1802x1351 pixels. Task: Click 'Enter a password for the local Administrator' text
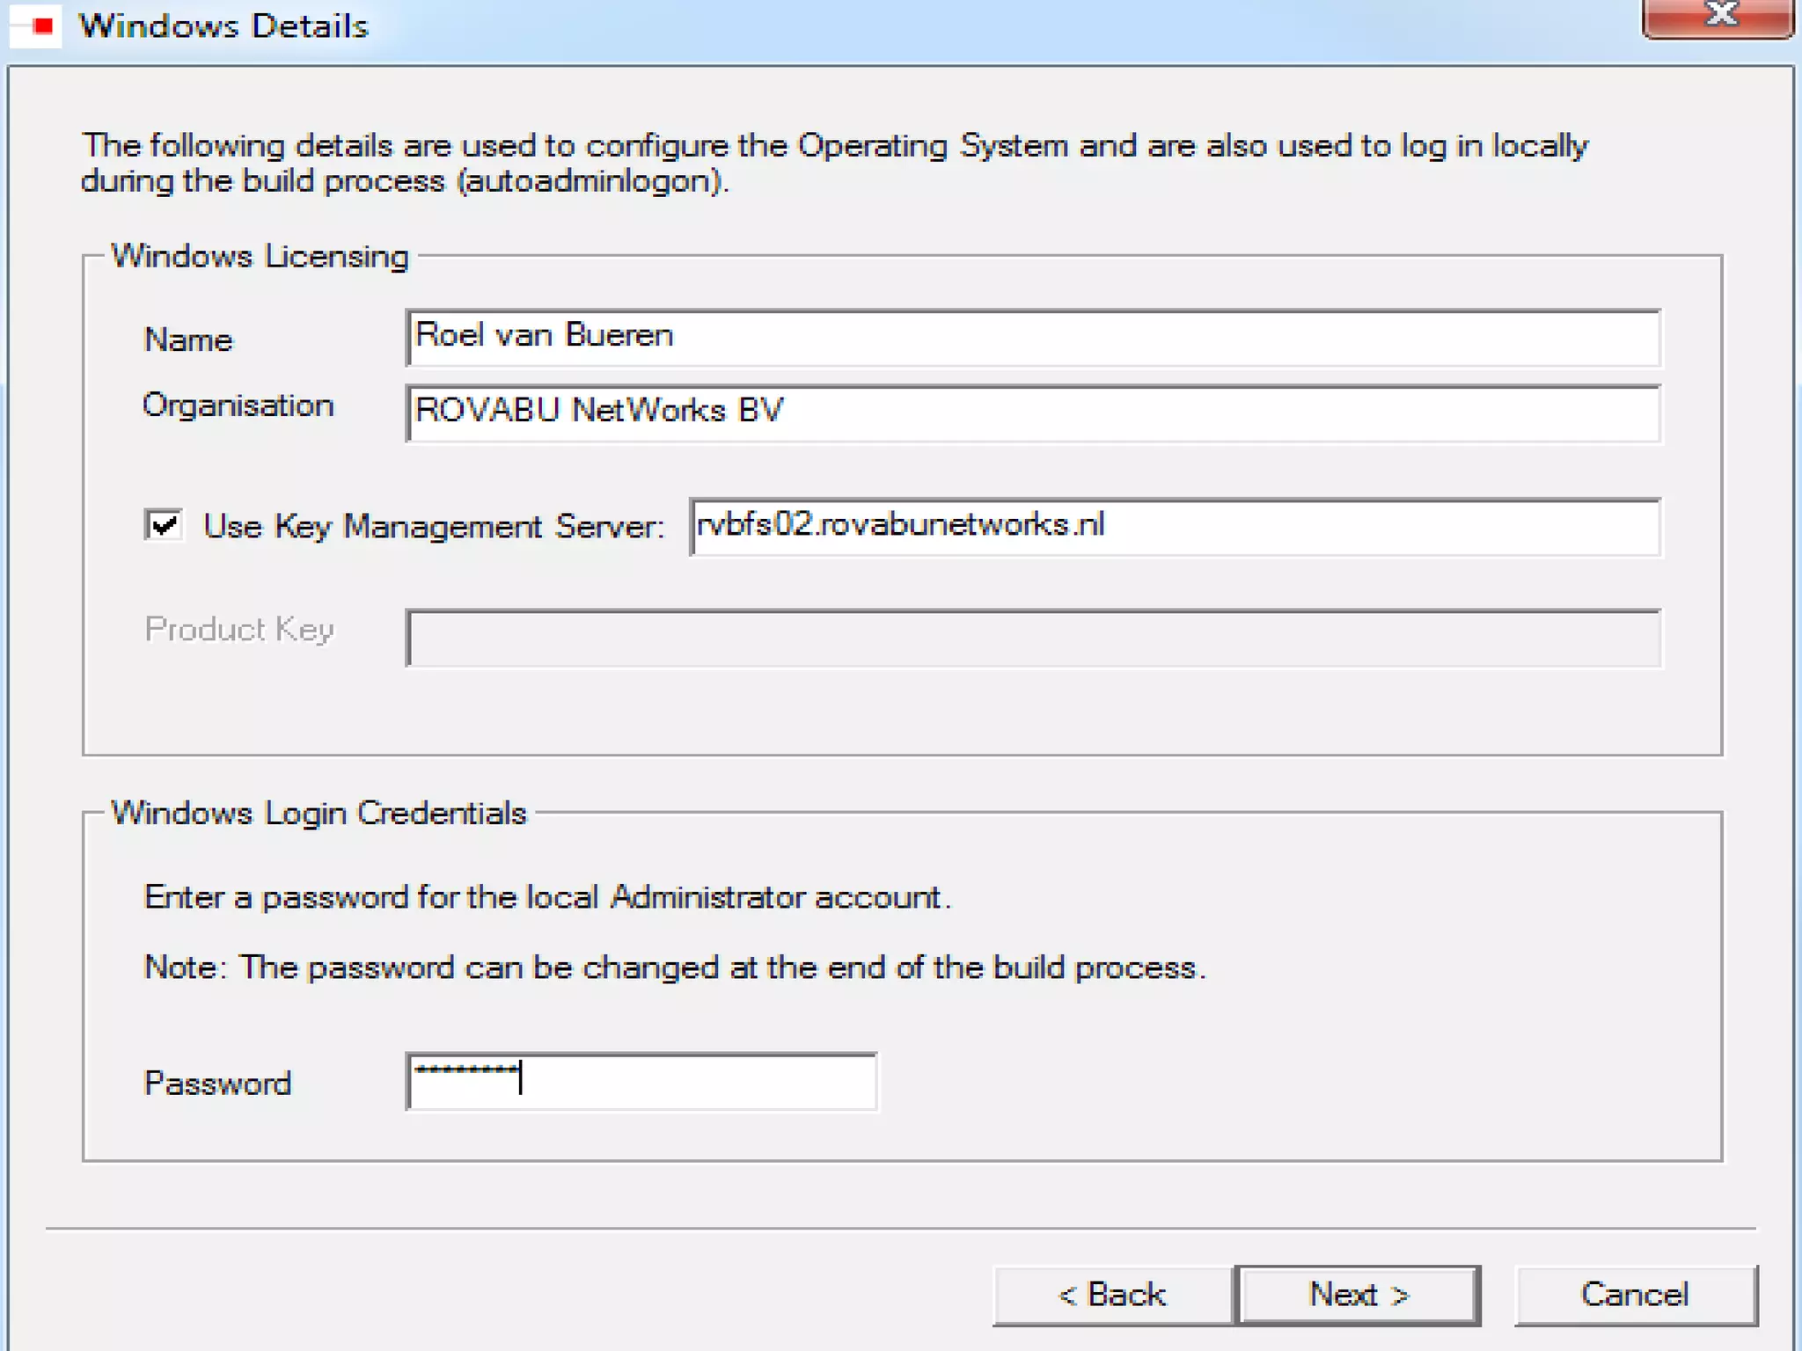547,897
